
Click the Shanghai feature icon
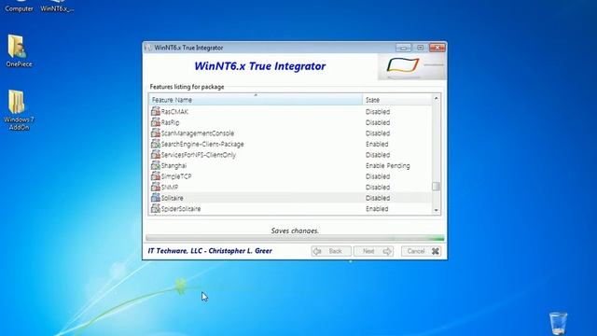[156, 165]
